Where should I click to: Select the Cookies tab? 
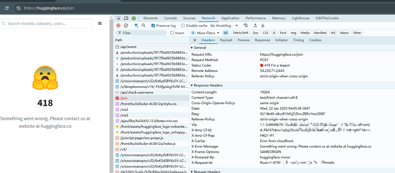coord(315,40)
